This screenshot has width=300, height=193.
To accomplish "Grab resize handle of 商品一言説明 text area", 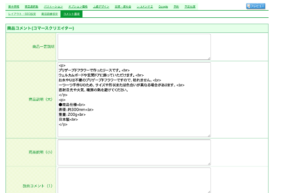I will point(209,58).
